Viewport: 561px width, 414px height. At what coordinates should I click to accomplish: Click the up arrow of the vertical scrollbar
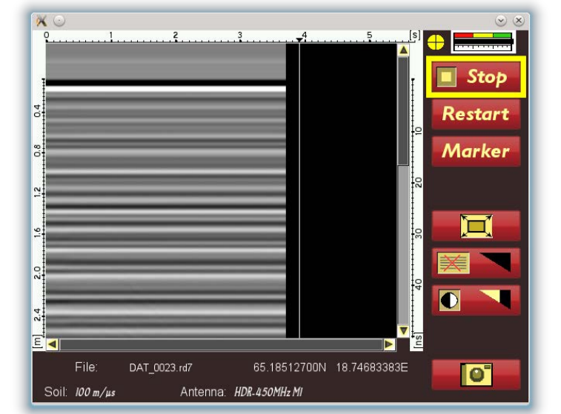pos(403,50)
